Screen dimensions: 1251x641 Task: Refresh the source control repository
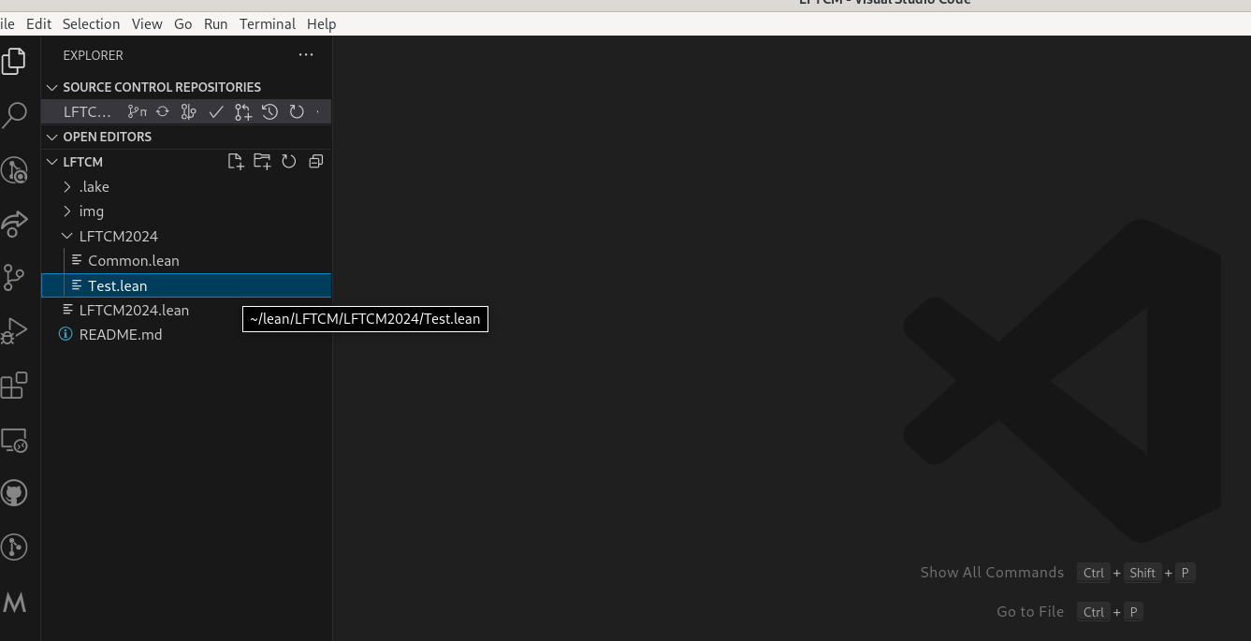click(297, 111)
